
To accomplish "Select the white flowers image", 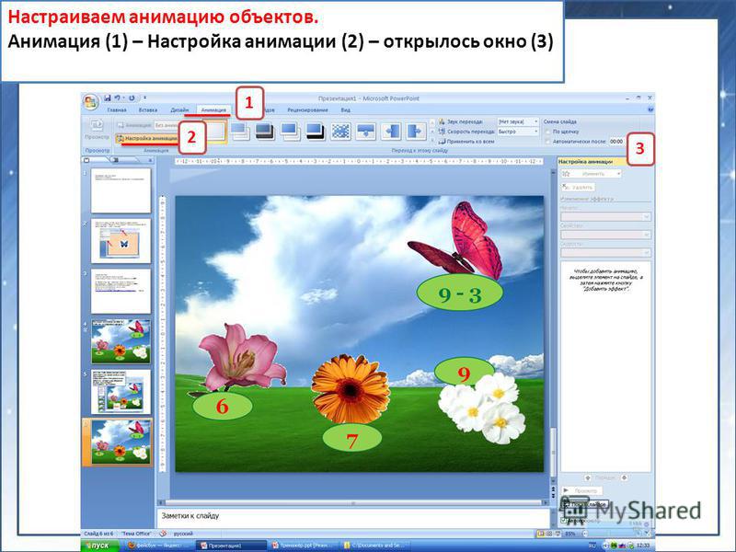I will click(x=482, y=408).
